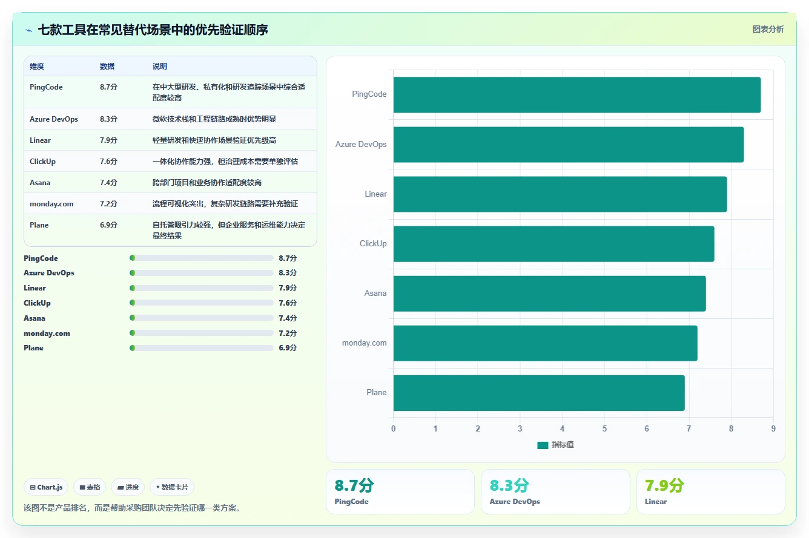Viewport: 809px width, 538px height.
Task: Toggle the 指标值 legend color box
Action: point(543,445)
